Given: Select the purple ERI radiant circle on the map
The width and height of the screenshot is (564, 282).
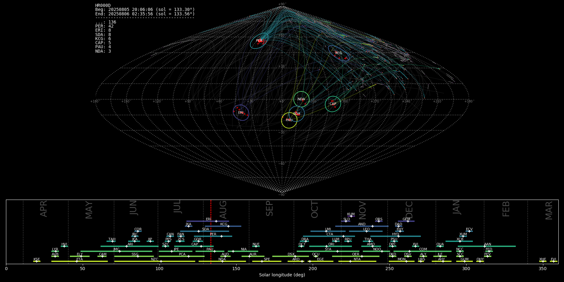Looking at the screenshot, I should [241, 112].
